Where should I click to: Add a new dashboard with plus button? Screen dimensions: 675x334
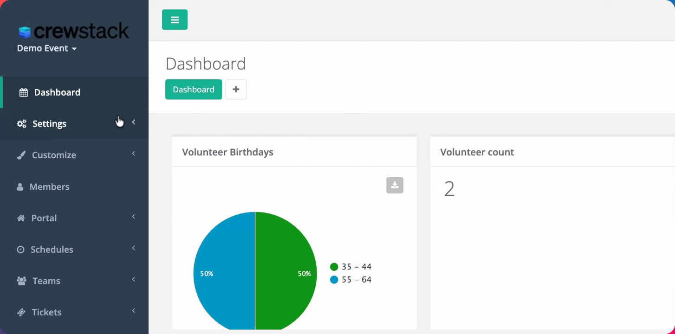[236, 90]
